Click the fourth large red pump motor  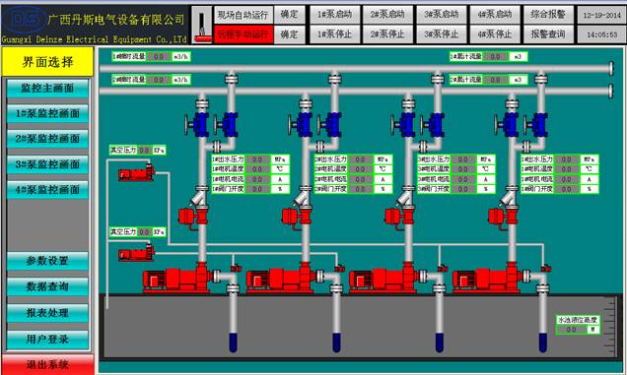(486, 278)
